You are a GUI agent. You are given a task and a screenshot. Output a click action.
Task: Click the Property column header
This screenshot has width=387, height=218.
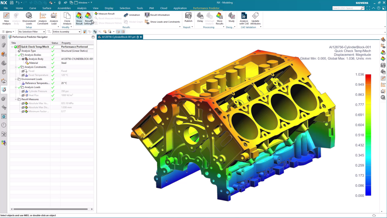[x=77, y=43]
